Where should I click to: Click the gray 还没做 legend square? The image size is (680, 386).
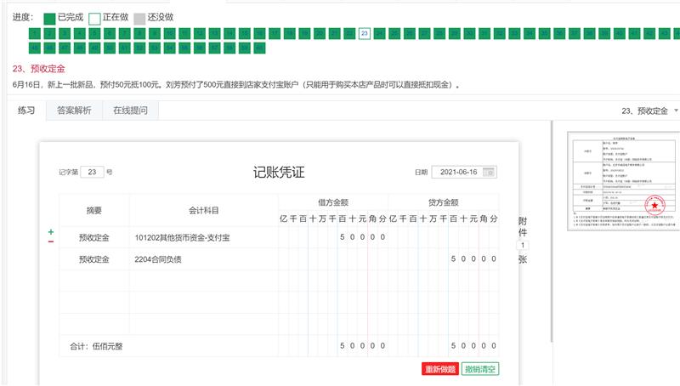(139, 17)
